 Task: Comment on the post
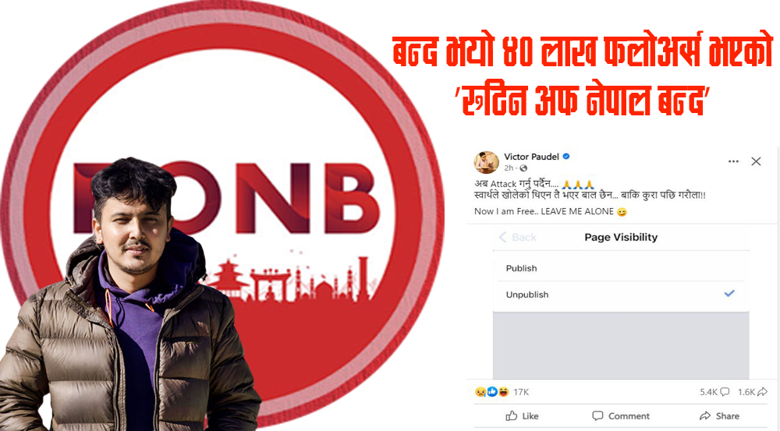621,416
